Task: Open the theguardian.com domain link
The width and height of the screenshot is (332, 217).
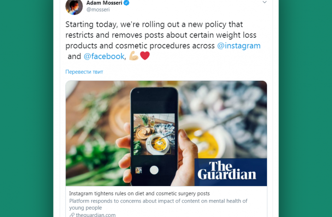Action: point(95,215)
